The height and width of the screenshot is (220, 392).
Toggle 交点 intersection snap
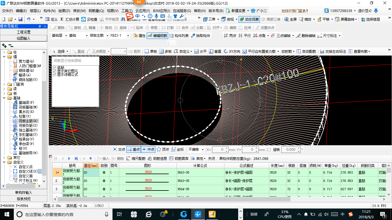click(x=119, y=150)
